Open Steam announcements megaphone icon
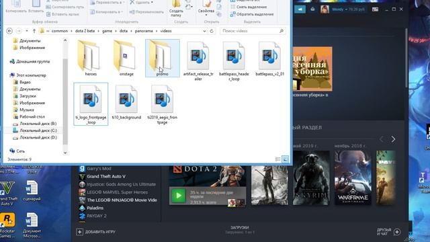 pos(300,9)
